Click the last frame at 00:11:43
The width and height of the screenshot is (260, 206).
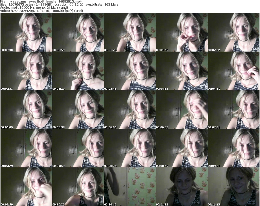coord(234,187)
